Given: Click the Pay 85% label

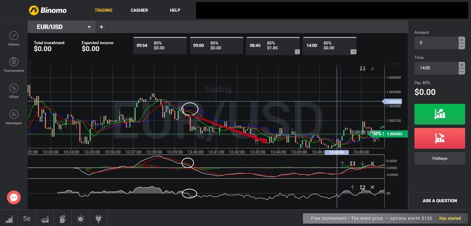Looking at the screenshot, I should tap(422, 83).
